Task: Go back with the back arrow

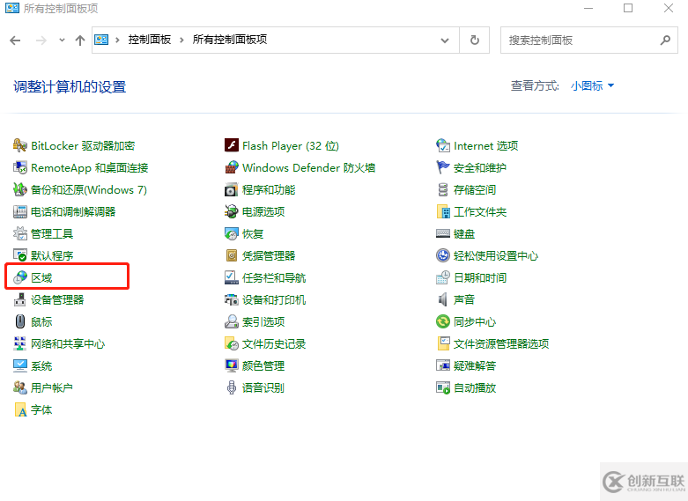Action: click(x=15, y=41)
